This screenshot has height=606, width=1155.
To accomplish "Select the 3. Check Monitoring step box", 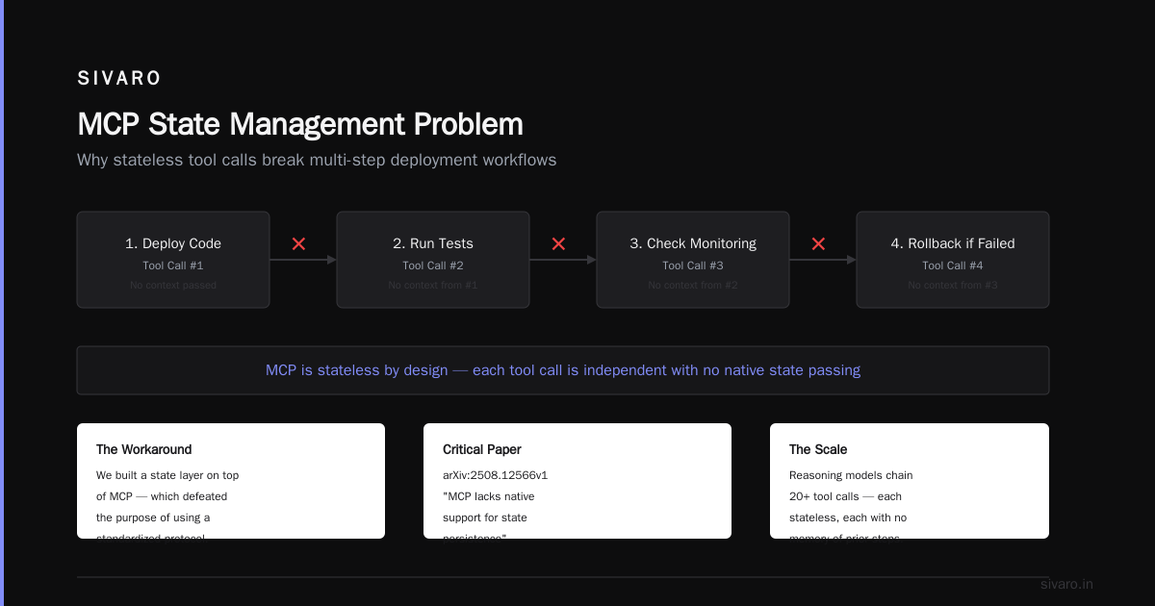I will [693, 260].
